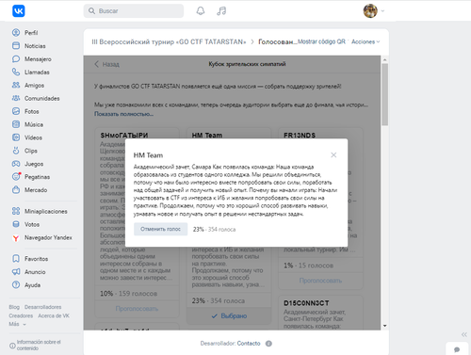Open the VK home logo
471x355 pixels.
click(19, 11)
